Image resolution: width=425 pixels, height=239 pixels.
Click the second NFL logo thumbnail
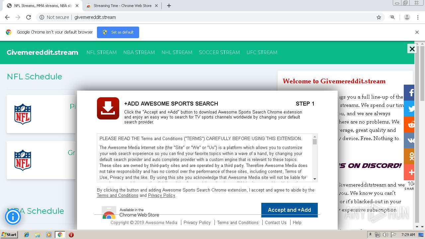point(23,160)
